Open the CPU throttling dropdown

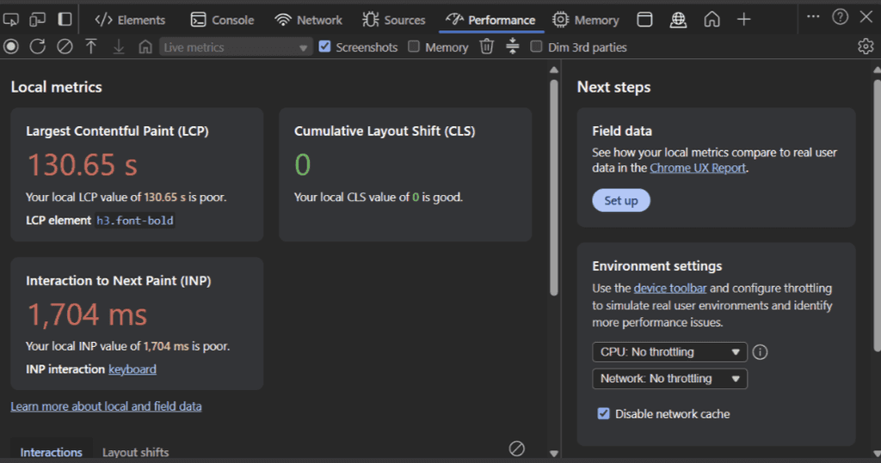[669, 352]
